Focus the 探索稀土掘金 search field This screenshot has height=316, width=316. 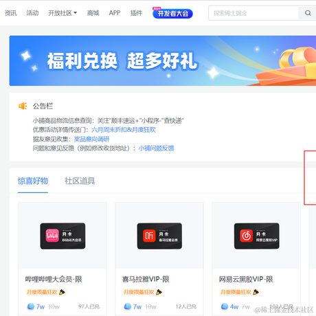pos(253,13)
